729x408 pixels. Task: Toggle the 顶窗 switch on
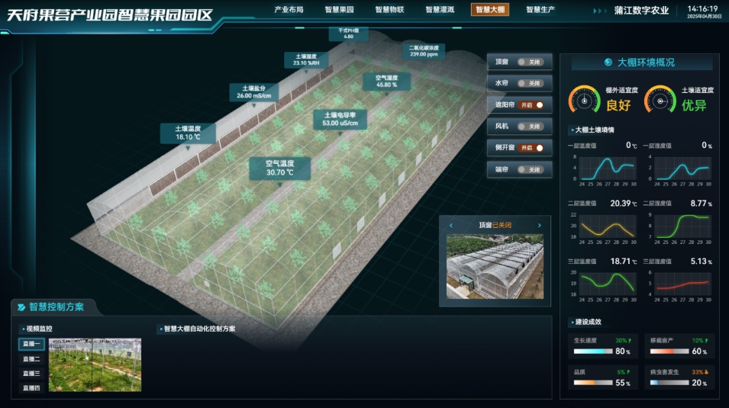point(530,62)
